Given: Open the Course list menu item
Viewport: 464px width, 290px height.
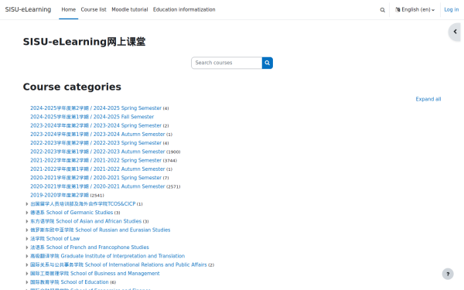Looking at the screenshot, I should (x=94, y=10).
